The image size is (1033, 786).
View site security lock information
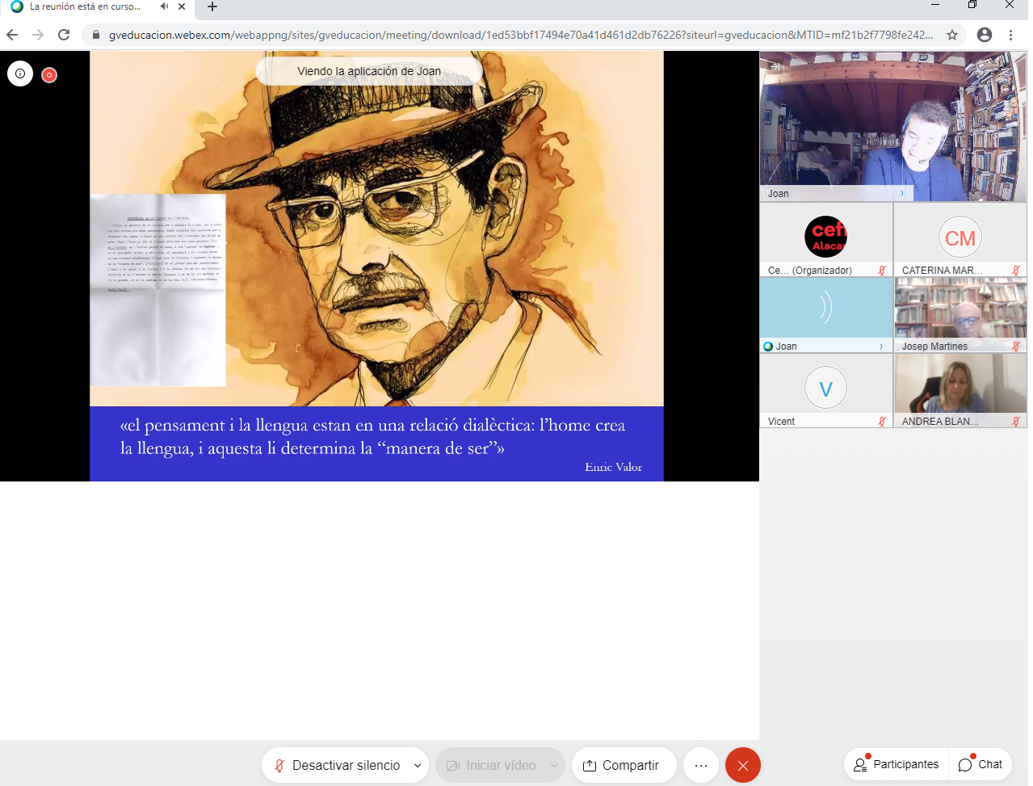pyautogui.click(x=96, y=35)
